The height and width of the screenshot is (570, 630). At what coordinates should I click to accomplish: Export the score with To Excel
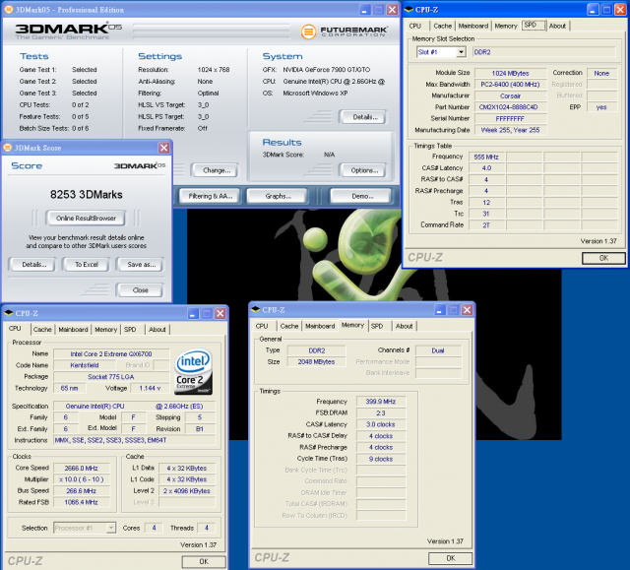(x=87, y=264)
